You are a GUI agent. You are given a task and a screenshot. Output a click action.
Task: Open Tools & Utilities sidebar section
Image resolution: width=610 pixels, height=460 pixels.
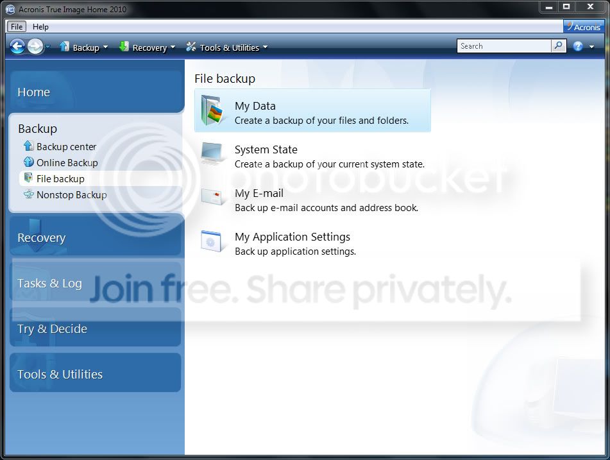pos(96,374)
